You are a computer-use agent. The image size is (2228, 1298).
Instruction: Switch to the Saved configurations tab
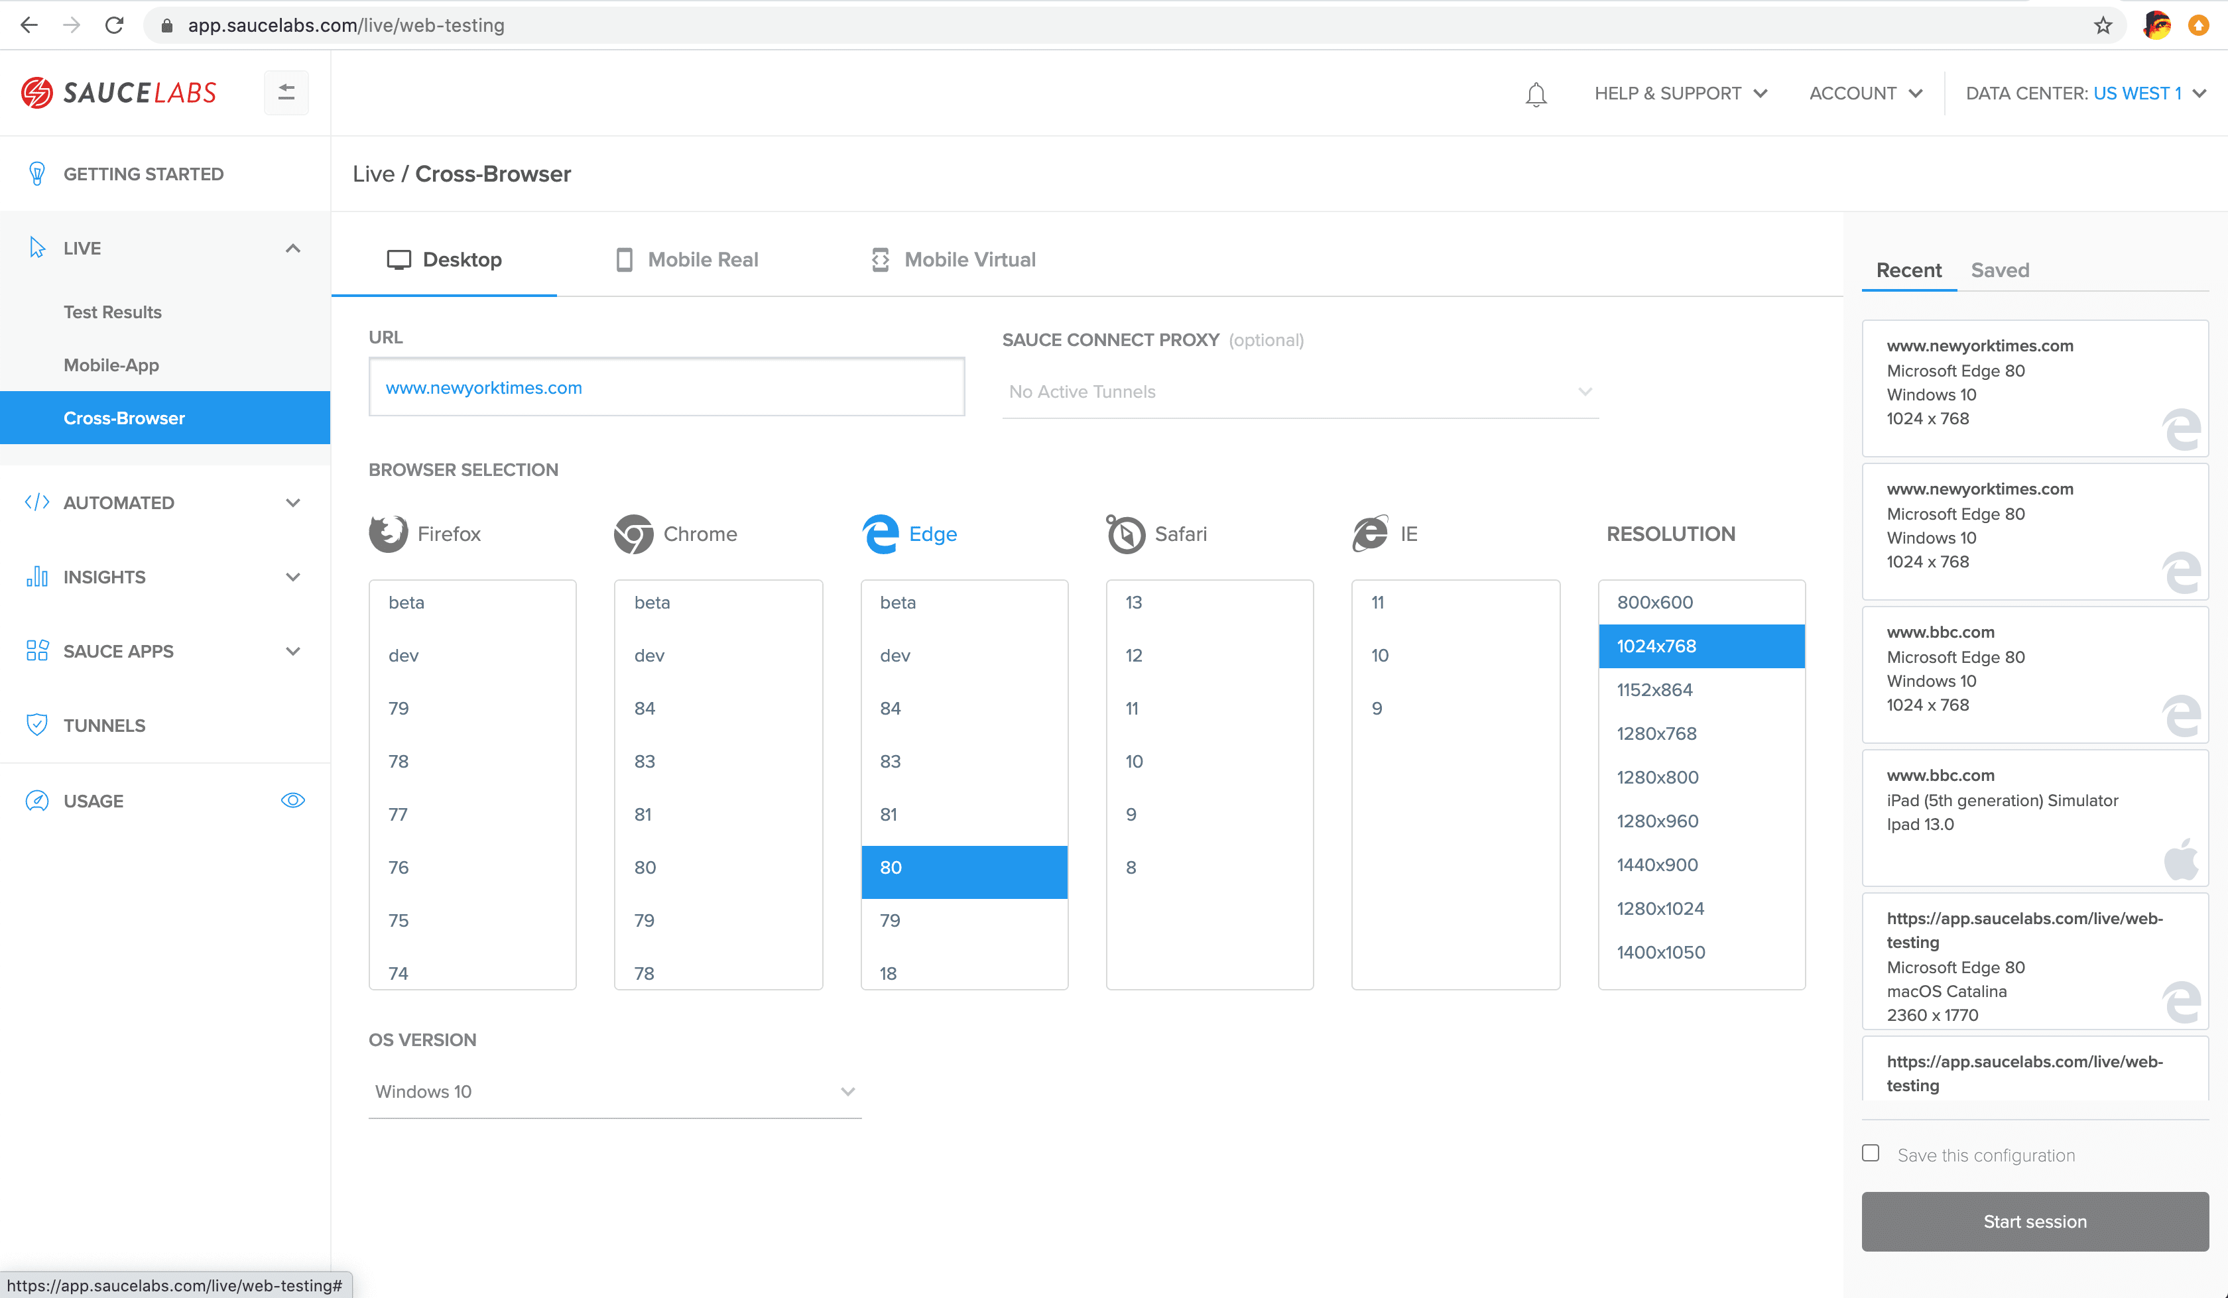(x=1999, y=270)
